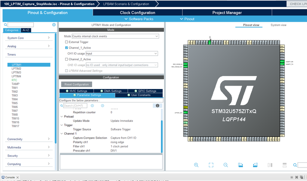Select RTC in the Timers list
The height and width of the screenshot is (181, 307).
pyautogui.click(x=14, y=80)
